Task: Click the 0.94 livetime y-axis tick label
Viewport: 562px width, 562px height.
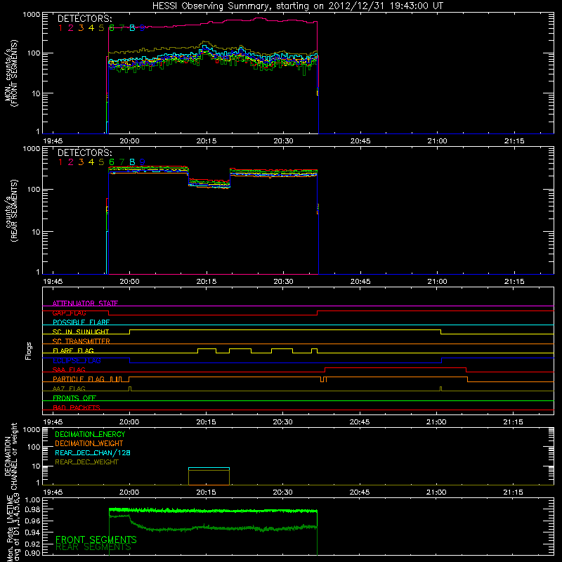Action: [32, 532]
